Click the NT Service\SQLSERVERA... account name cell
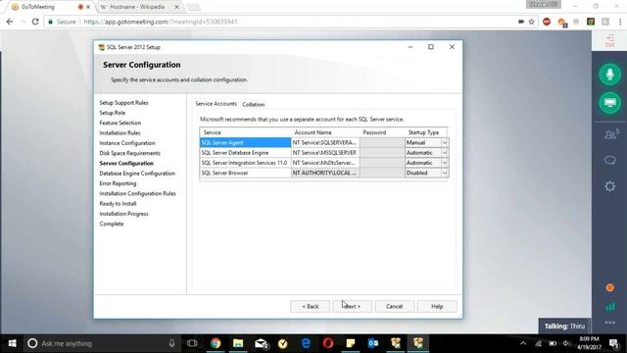The width and height of the screenshot is (627, 353). click(325, 142)
